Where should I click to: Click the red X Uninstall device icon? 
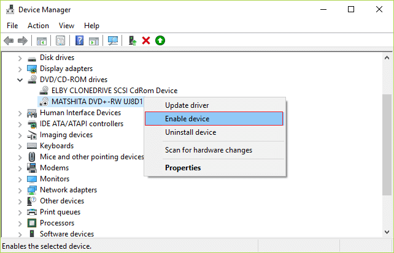point(146,40)
